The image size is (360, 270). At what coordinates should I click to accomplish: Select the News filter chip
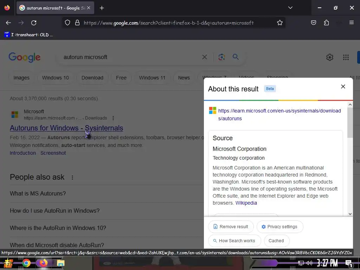184,78
